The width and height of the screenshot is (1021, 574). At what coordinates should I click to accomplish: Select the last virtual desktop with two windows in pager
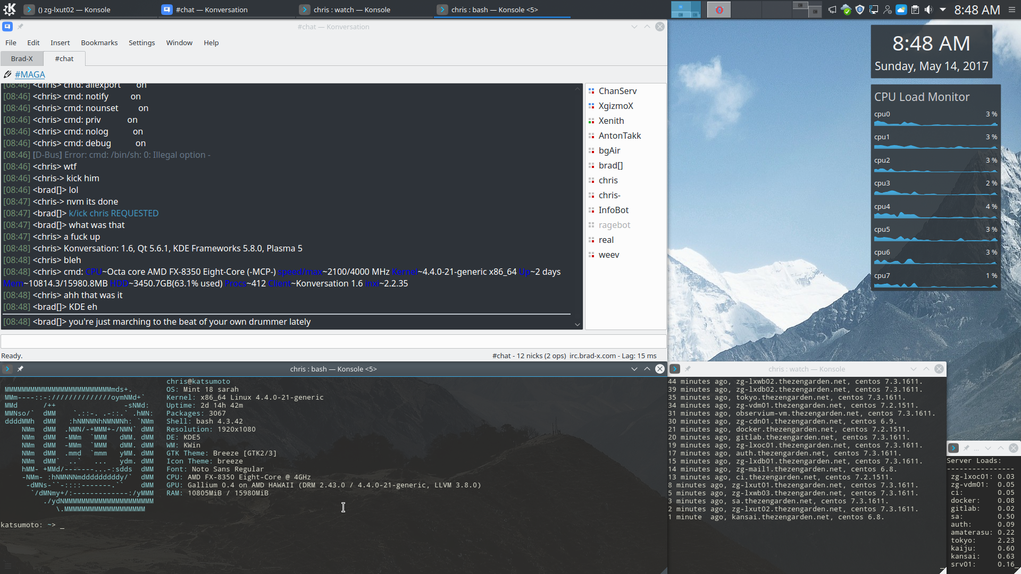click(x=807, y=10)
